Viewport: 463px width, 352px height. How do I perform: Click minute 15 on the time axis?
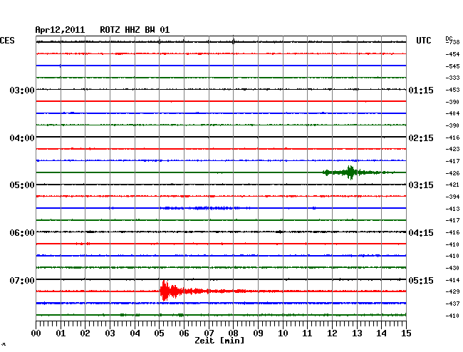[x=406, y=333]
